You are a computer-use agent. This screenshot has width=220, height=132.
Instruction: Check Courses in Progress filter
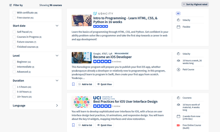pos(14,37)
